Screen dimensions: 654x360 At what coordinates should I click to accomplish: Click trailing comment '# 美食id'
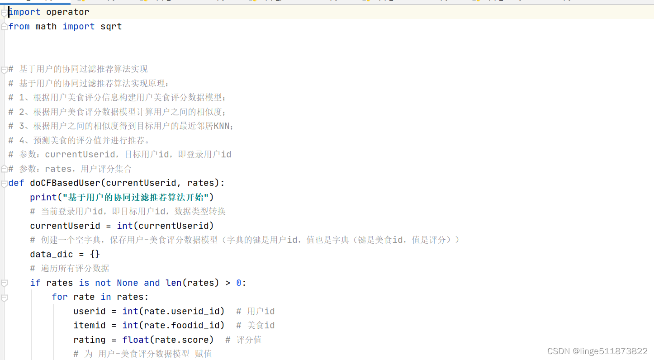[256, 326]
